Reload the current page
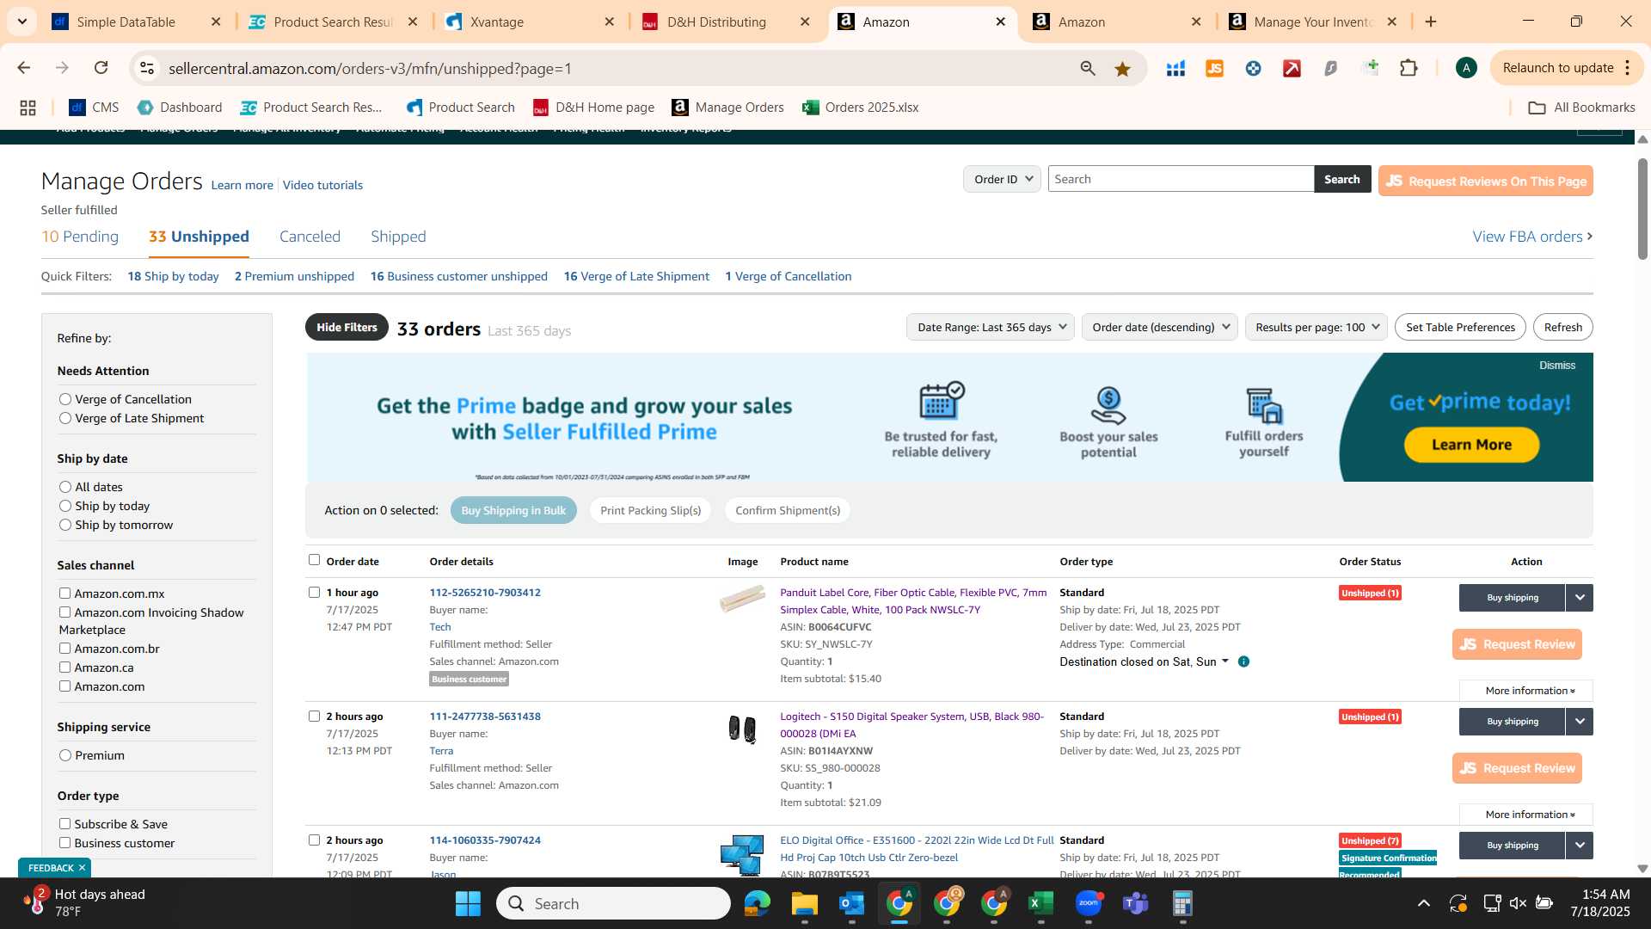 tap(101, 68)
